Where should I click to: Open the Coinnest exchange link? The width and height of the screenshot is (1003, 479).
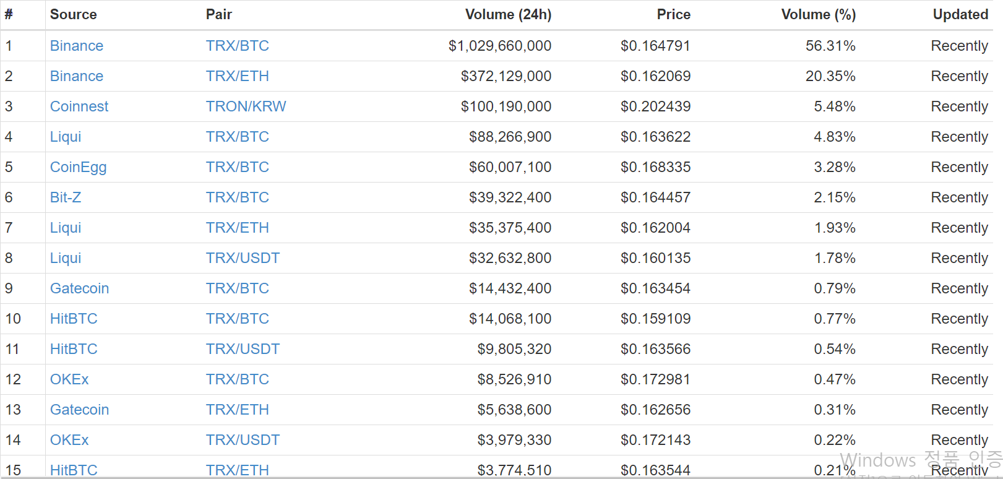pos(79,106)
